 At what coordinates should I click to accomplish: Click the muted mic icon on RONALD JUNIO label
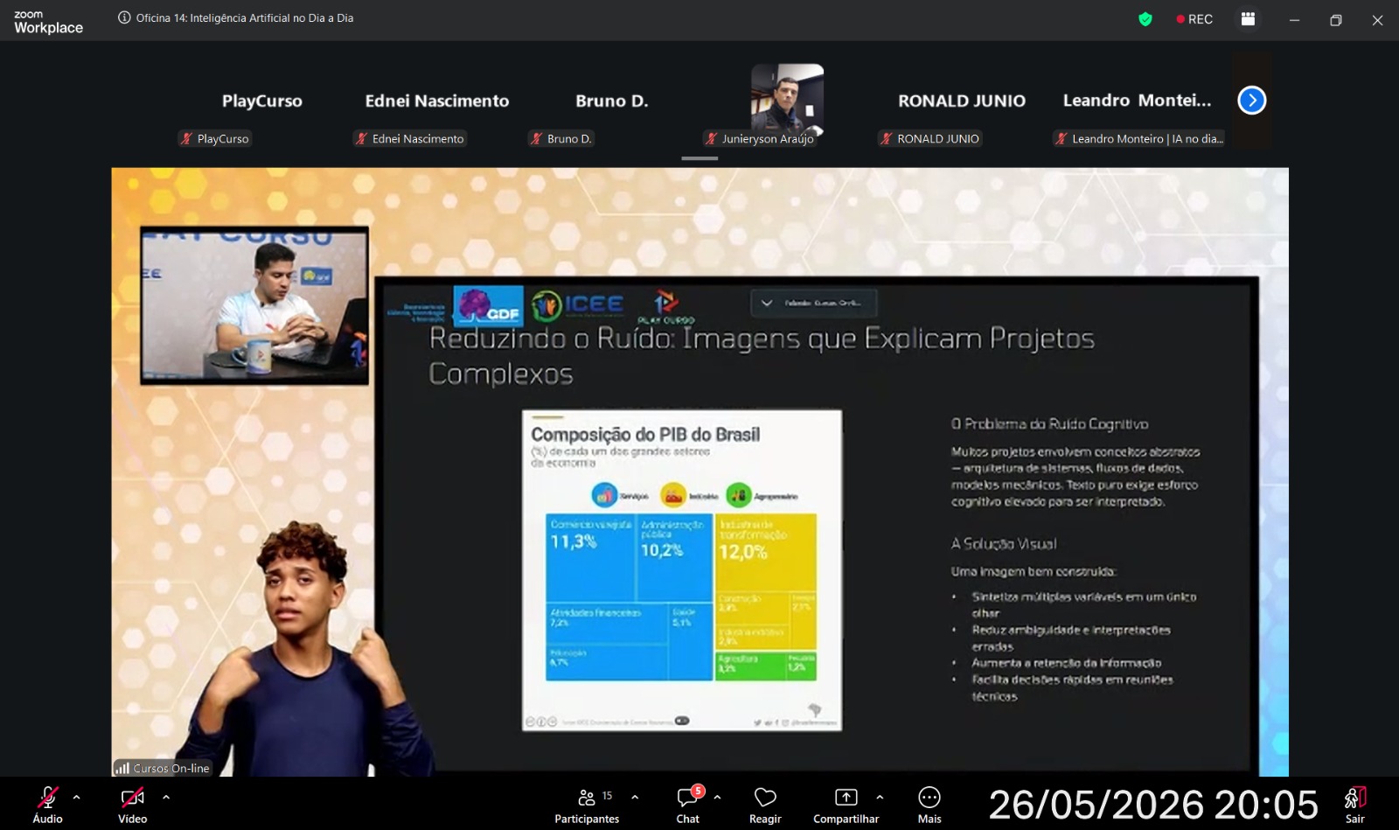pyautogui.click(x=886, y=138)
